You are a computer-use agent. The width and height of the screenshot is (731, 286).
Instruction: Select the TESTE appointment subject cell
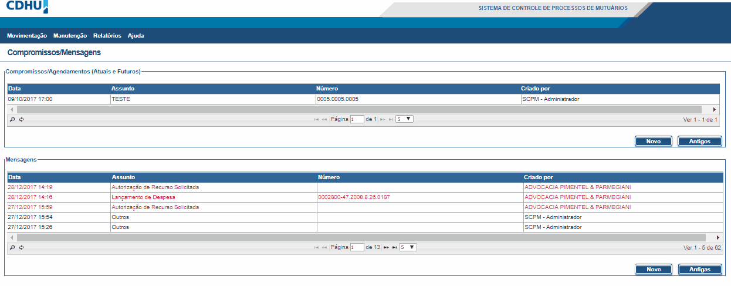(212, 99)
